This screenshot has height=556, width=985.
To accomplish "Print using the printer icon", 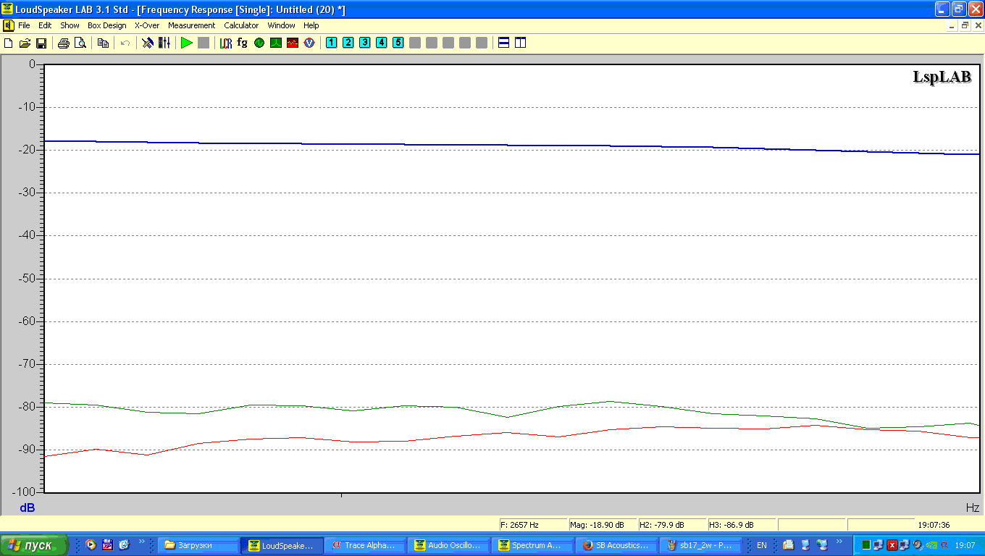I will [x=64, y=43].
